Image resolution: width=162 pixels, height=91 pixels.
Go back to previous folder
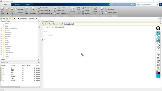(1, 18)
